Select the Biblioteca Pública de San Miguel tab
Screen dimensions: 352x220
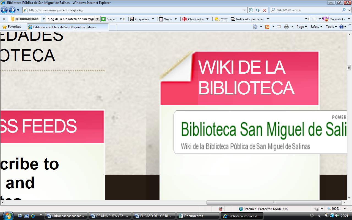tap(68, 27)
